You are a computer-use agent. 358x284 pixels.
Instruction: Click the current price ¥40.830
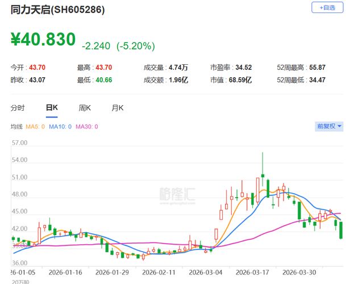[x=43, y=39]
